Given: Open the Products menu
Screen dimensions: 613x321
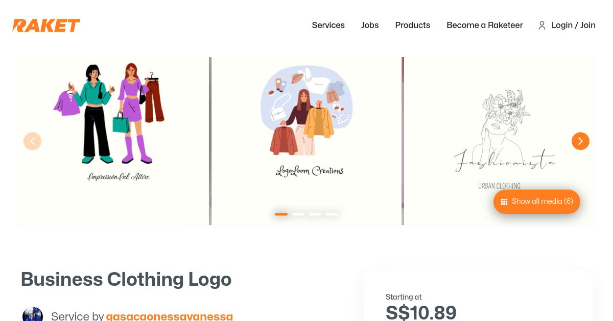Looking at the screenshot, I should [x=412, y=25].
